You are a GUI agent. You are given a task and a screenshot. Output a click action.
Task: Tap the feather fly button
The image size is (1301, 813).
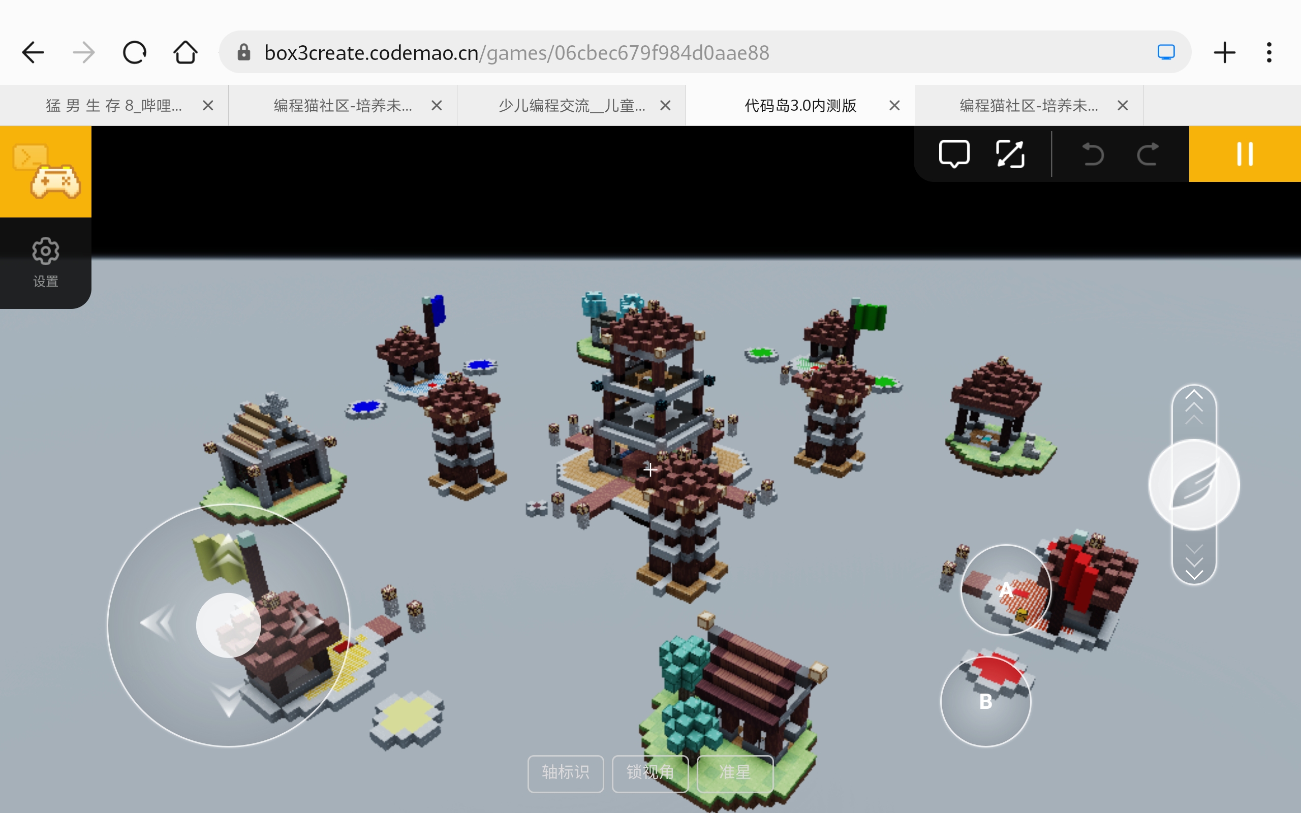click(x=1194, y=484)
